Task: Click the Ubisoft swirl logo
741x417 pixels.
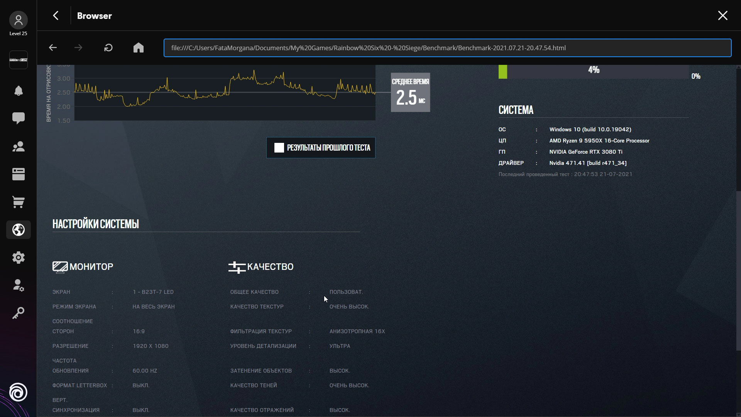Action: pos(18,392)
